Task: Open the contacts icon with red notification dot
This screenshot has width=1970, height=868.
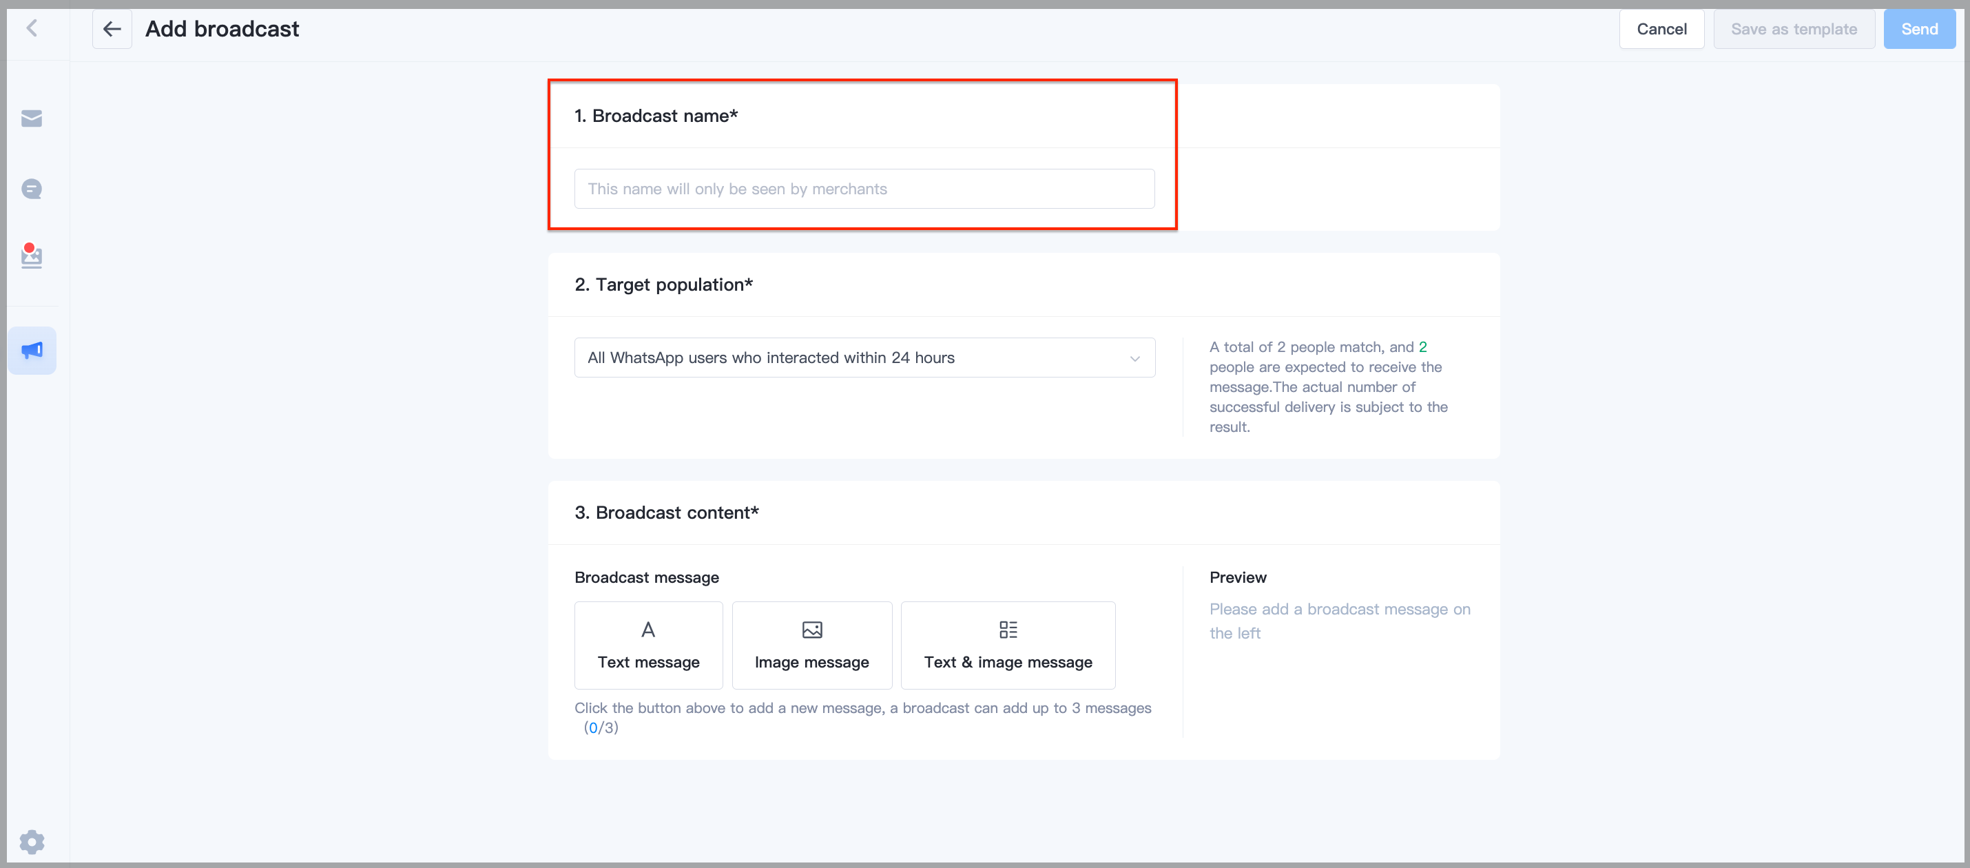Action: tap(32, 256)
